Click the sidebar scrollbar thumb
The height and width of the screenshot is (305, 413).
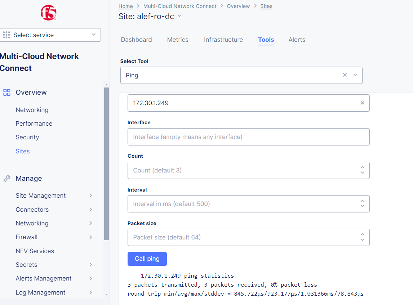(106, 164)
